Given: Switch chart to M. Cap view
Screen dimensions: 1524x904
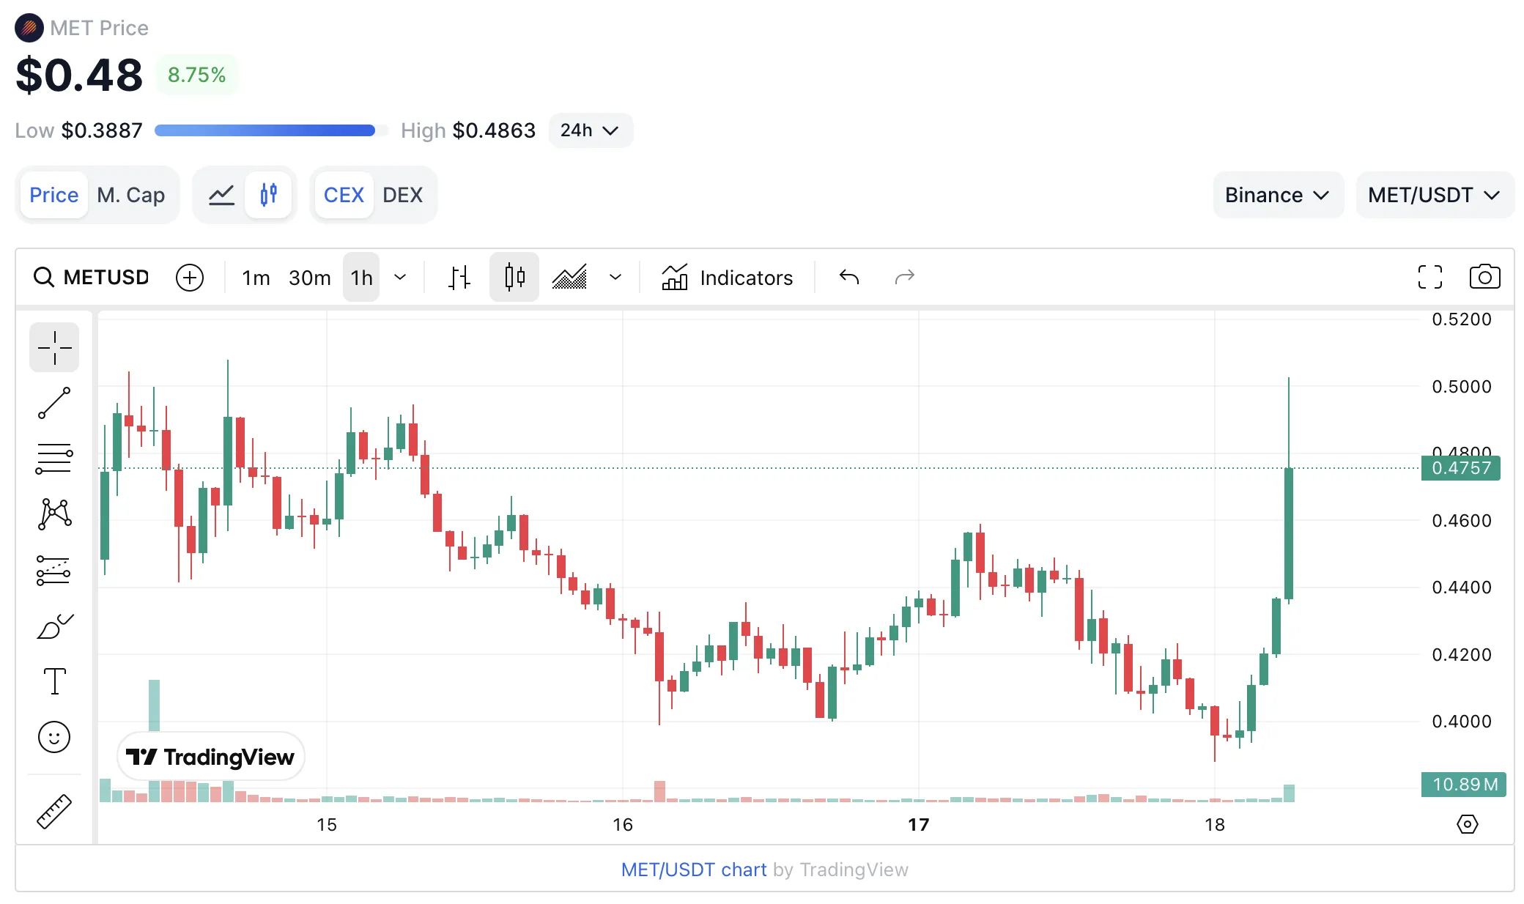Looking at the screenshot, I should tap(131, 195).
